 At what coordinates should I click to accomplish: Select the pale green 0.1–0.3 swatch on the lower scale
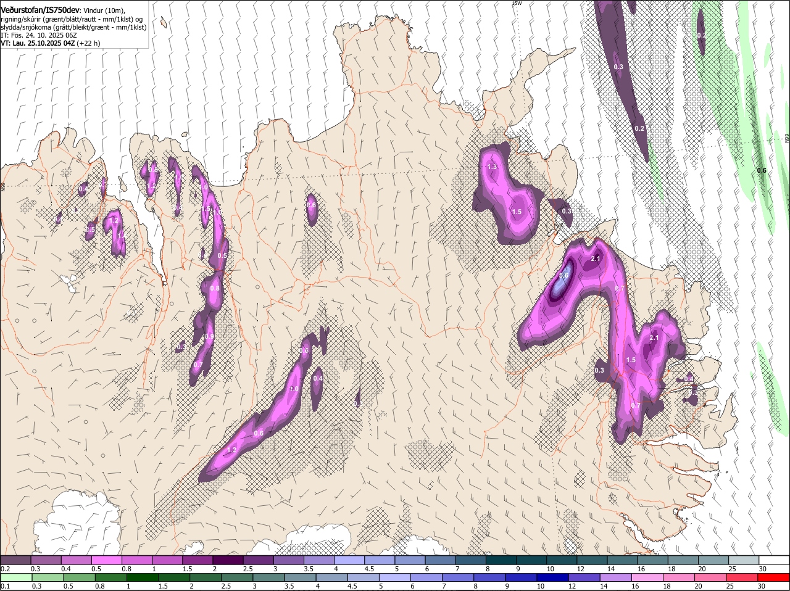(17, 577)
